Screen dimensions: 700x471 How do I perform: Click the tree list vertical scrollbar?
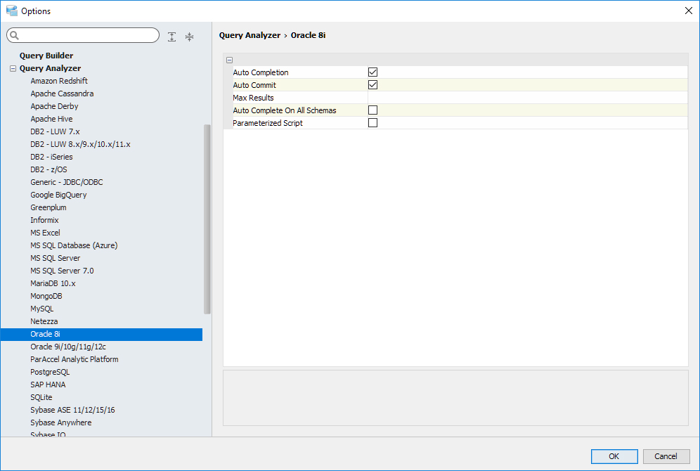pos(207,218)
